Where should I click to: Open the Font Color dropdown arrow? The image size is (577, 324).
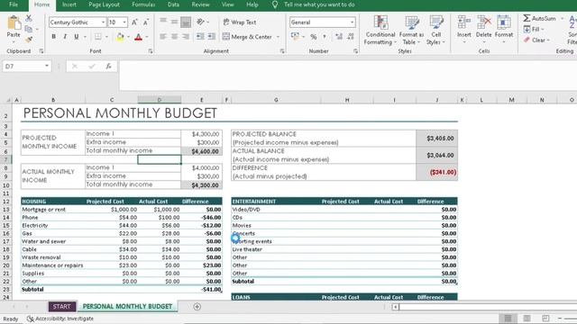tap(147, 37)
